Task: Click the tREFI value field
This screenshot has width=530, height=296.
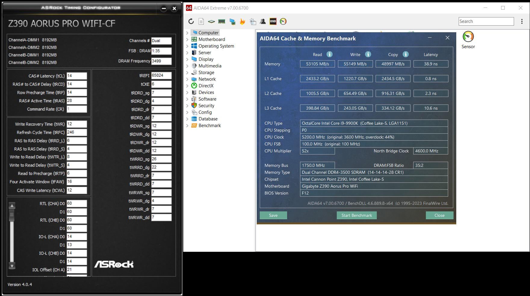Action: (161, 75)
